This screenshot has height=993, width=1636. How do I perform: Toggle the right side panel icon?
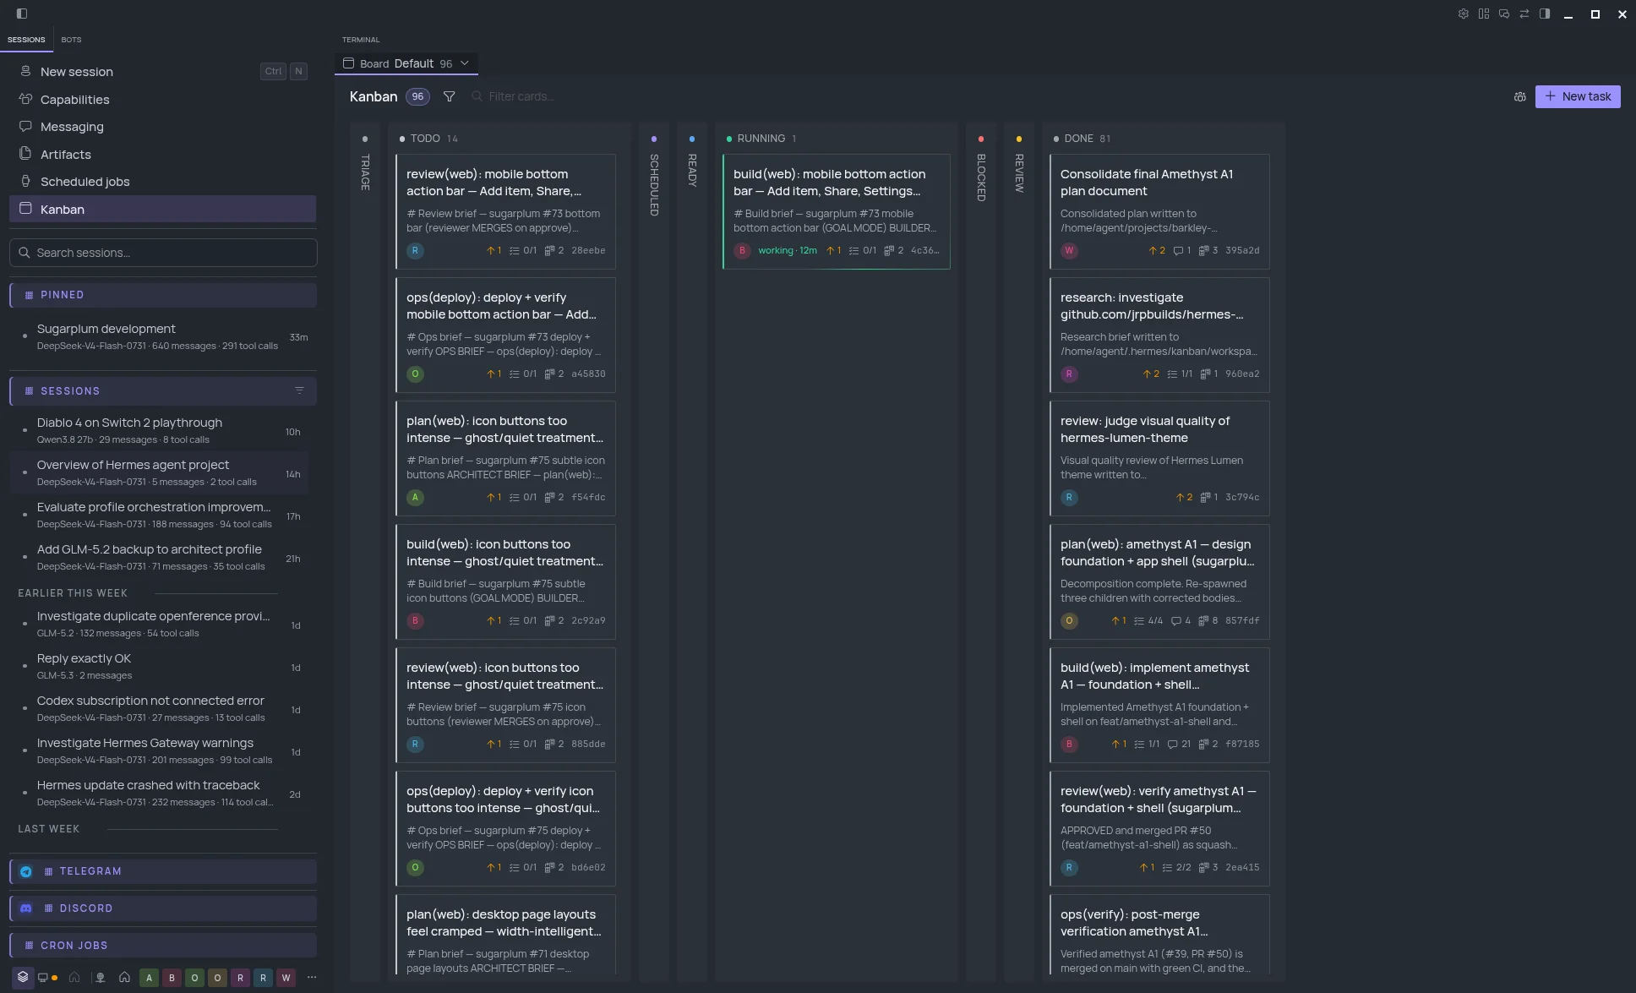(x=1545, y=14)
